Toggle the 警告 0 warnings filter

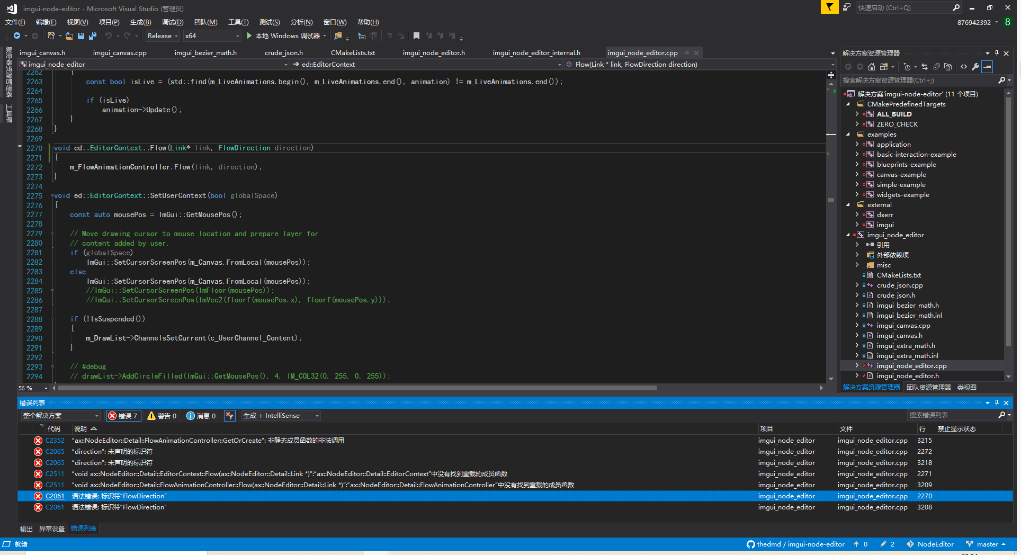pyautogui.click(x=162, y=416)
